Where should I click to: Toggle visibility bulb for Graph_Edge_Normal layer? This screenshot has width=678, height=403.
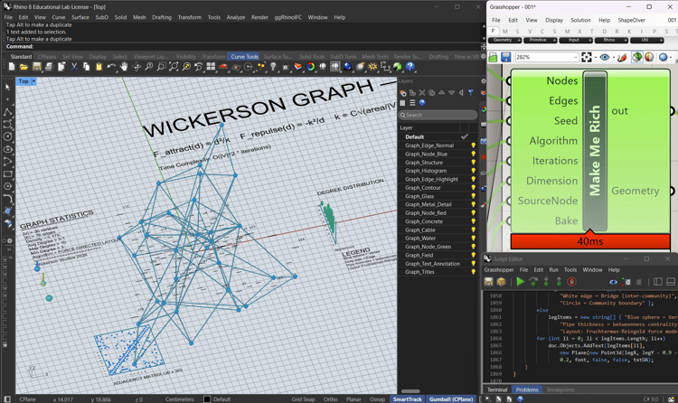click(x=473, y=145)
